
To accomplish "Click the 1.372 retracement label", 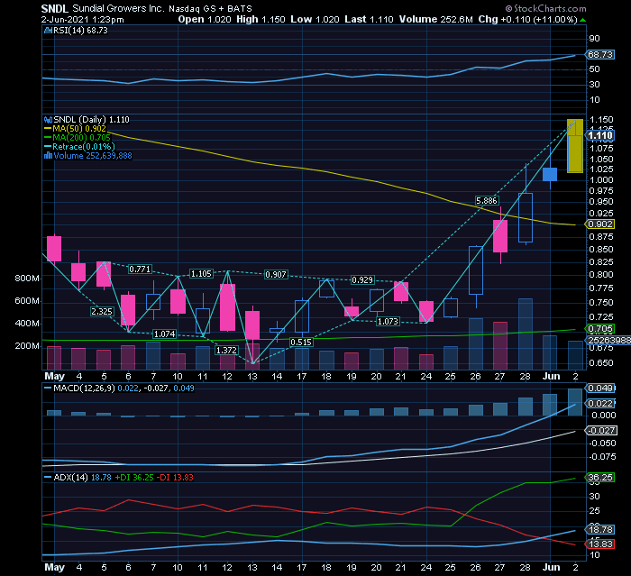I will (226, 351).
